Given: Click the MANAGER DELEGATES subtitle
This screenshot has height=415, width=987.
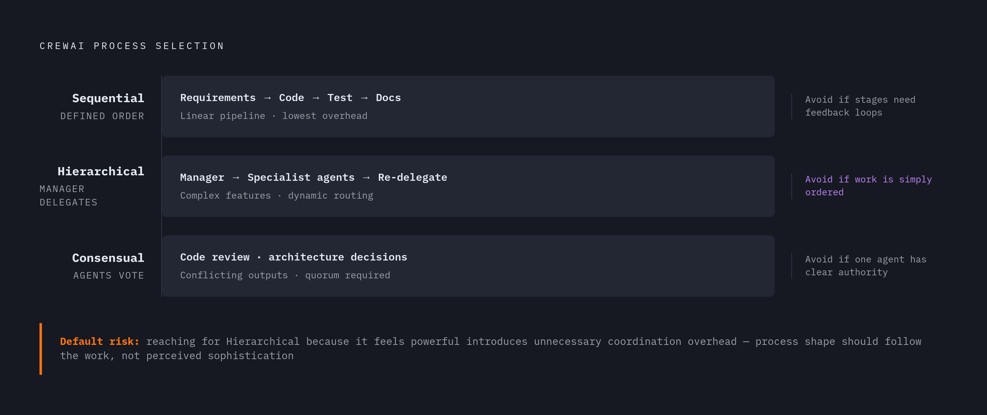Looking at the screenshot, I should click(x=69, y=196).
